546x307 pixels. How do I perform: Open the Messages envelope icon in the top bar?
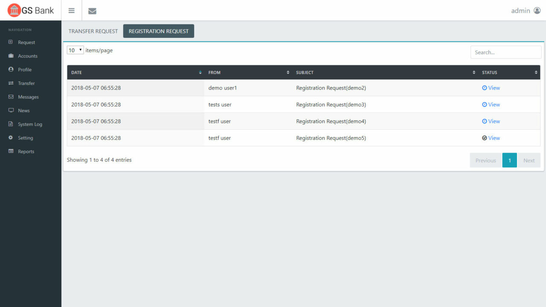coord(92,11)
